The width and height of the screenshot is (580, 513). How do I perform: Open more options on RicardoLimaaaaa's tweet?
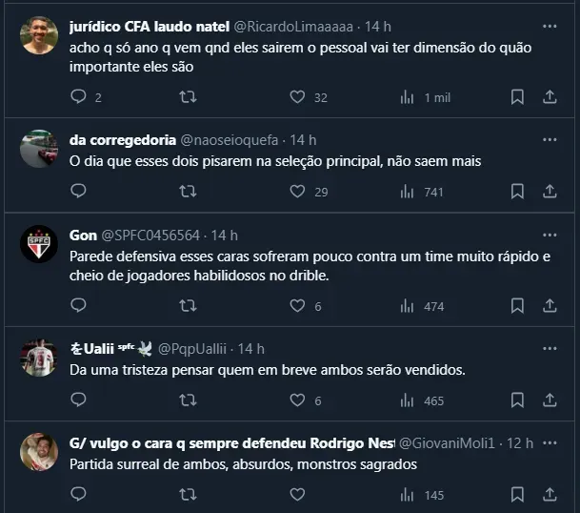point(550,26)
